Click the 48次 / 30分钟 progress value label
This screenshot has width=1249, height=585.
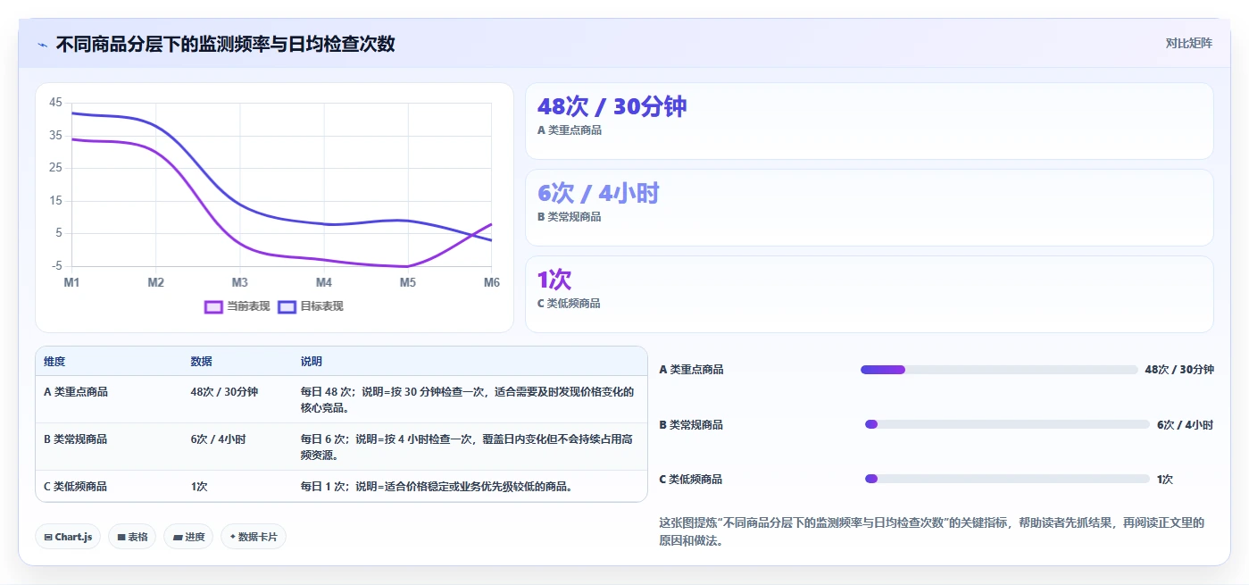click(1179, 370)
